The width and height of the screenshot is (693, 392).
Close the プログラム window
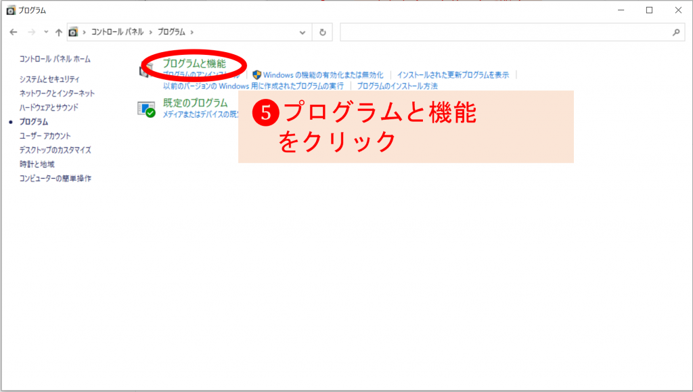coord(678,10)
